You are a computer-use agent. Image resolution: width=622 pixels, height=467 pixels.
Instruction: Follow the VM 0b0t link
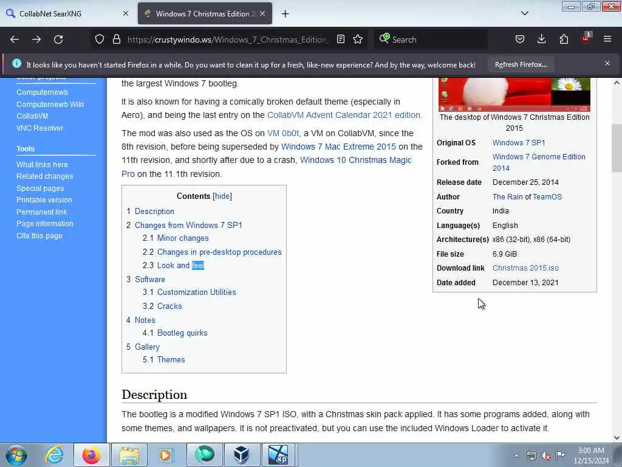tap(283, 133)
